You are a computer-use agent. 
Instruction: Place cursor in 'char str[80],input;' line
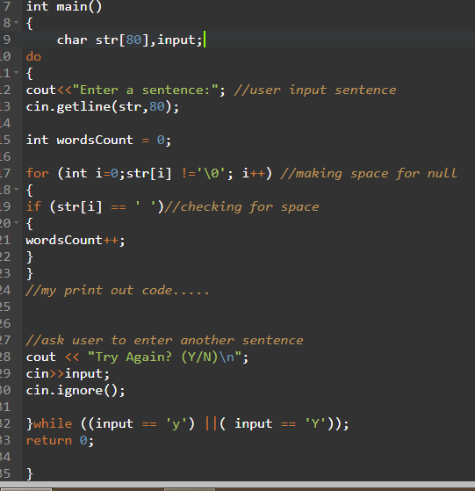[x=130, y=40]
